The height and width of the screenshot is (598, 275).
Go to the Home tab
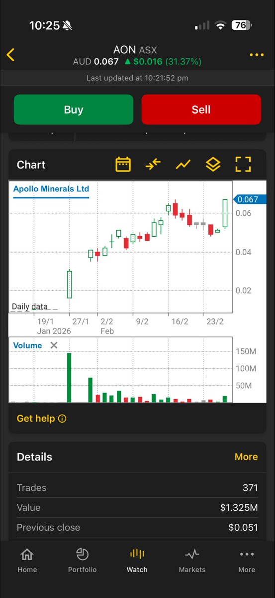tap(27, 560)
